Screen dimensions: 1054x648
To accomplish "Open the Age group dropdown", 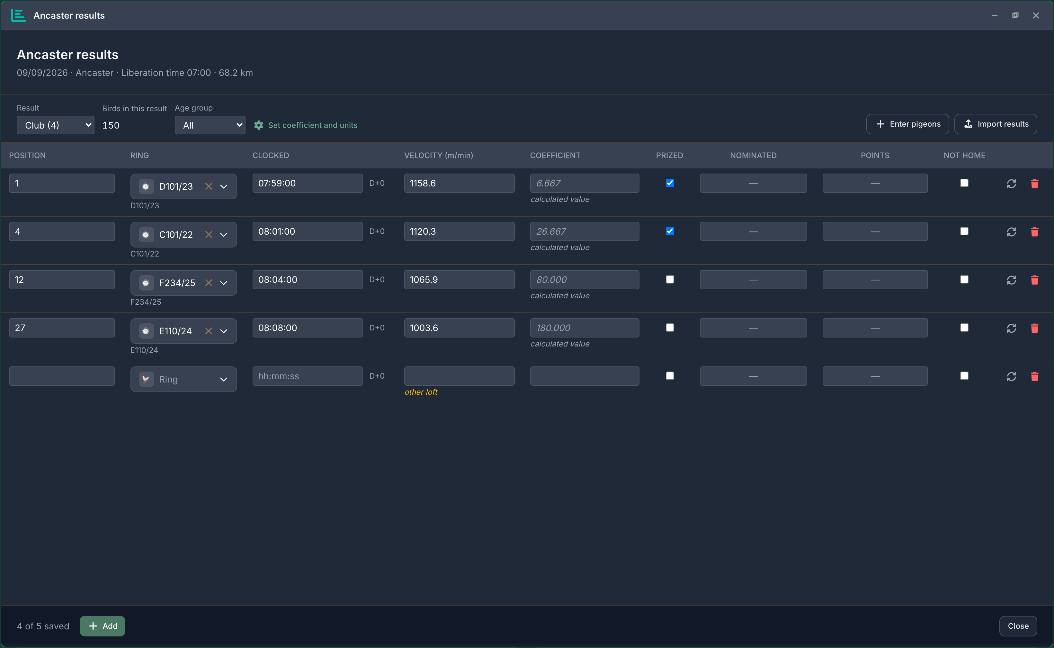I will 210,125.
